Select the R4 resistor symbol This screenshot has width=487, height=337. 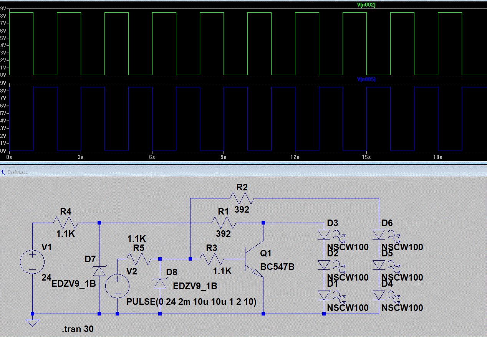66,223
